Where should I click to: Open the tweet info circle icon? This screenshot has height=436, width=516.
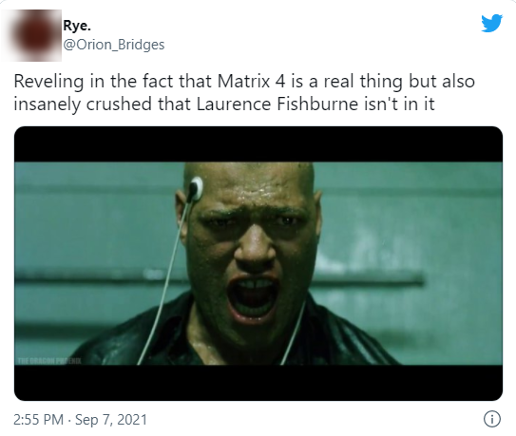(492, 419)
